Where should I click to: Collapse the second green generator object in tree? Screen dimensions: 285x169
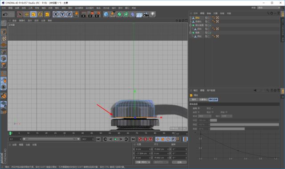coord(191,33)
